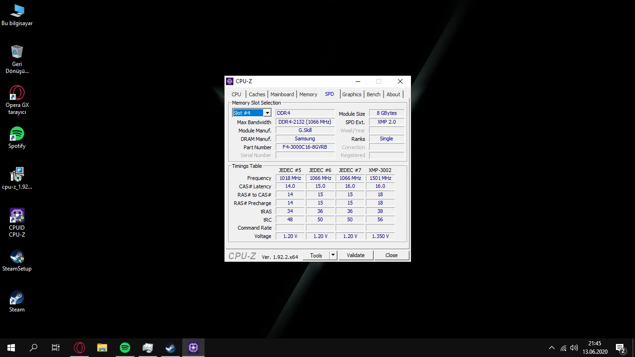Image resolution: width=635 pixels, height=357 pixels.
Task: Run the cpu-z_1.92 installer from the desktop
Action: coord(17,173)
